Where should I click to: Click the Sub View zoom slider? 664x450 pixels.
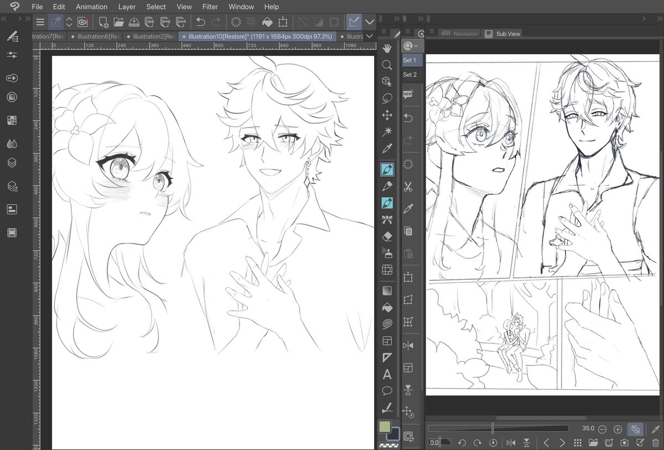(498, 428)
